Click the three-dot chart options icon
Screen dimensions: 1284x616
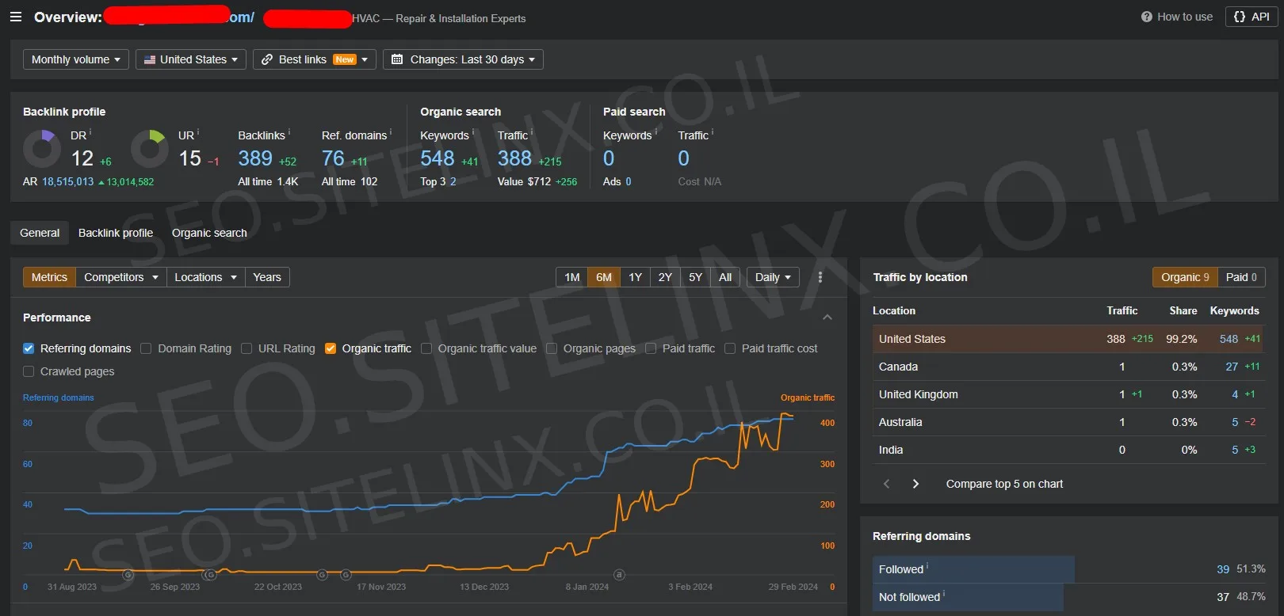[x=820, y=277]
